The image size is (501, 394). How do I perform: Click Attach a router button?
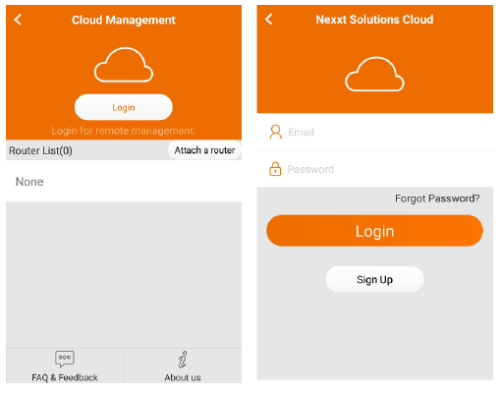click(x=204, y=150)
